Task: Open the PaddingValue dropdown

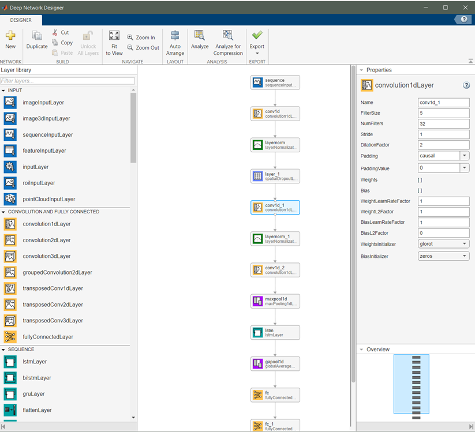Action: pyautogui.click(x=465, y=168)
